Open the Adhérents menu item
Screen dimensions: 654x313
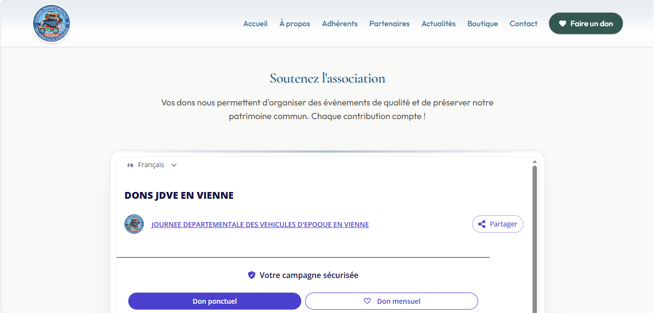[x=340, y=24]
